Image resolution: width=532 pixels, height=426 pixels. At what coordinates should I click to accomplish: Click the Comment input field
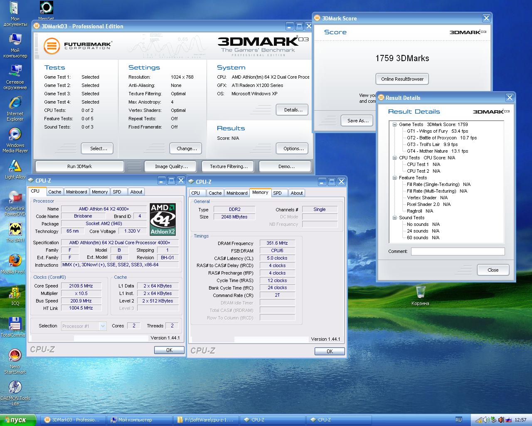click(x=458, y=251)
